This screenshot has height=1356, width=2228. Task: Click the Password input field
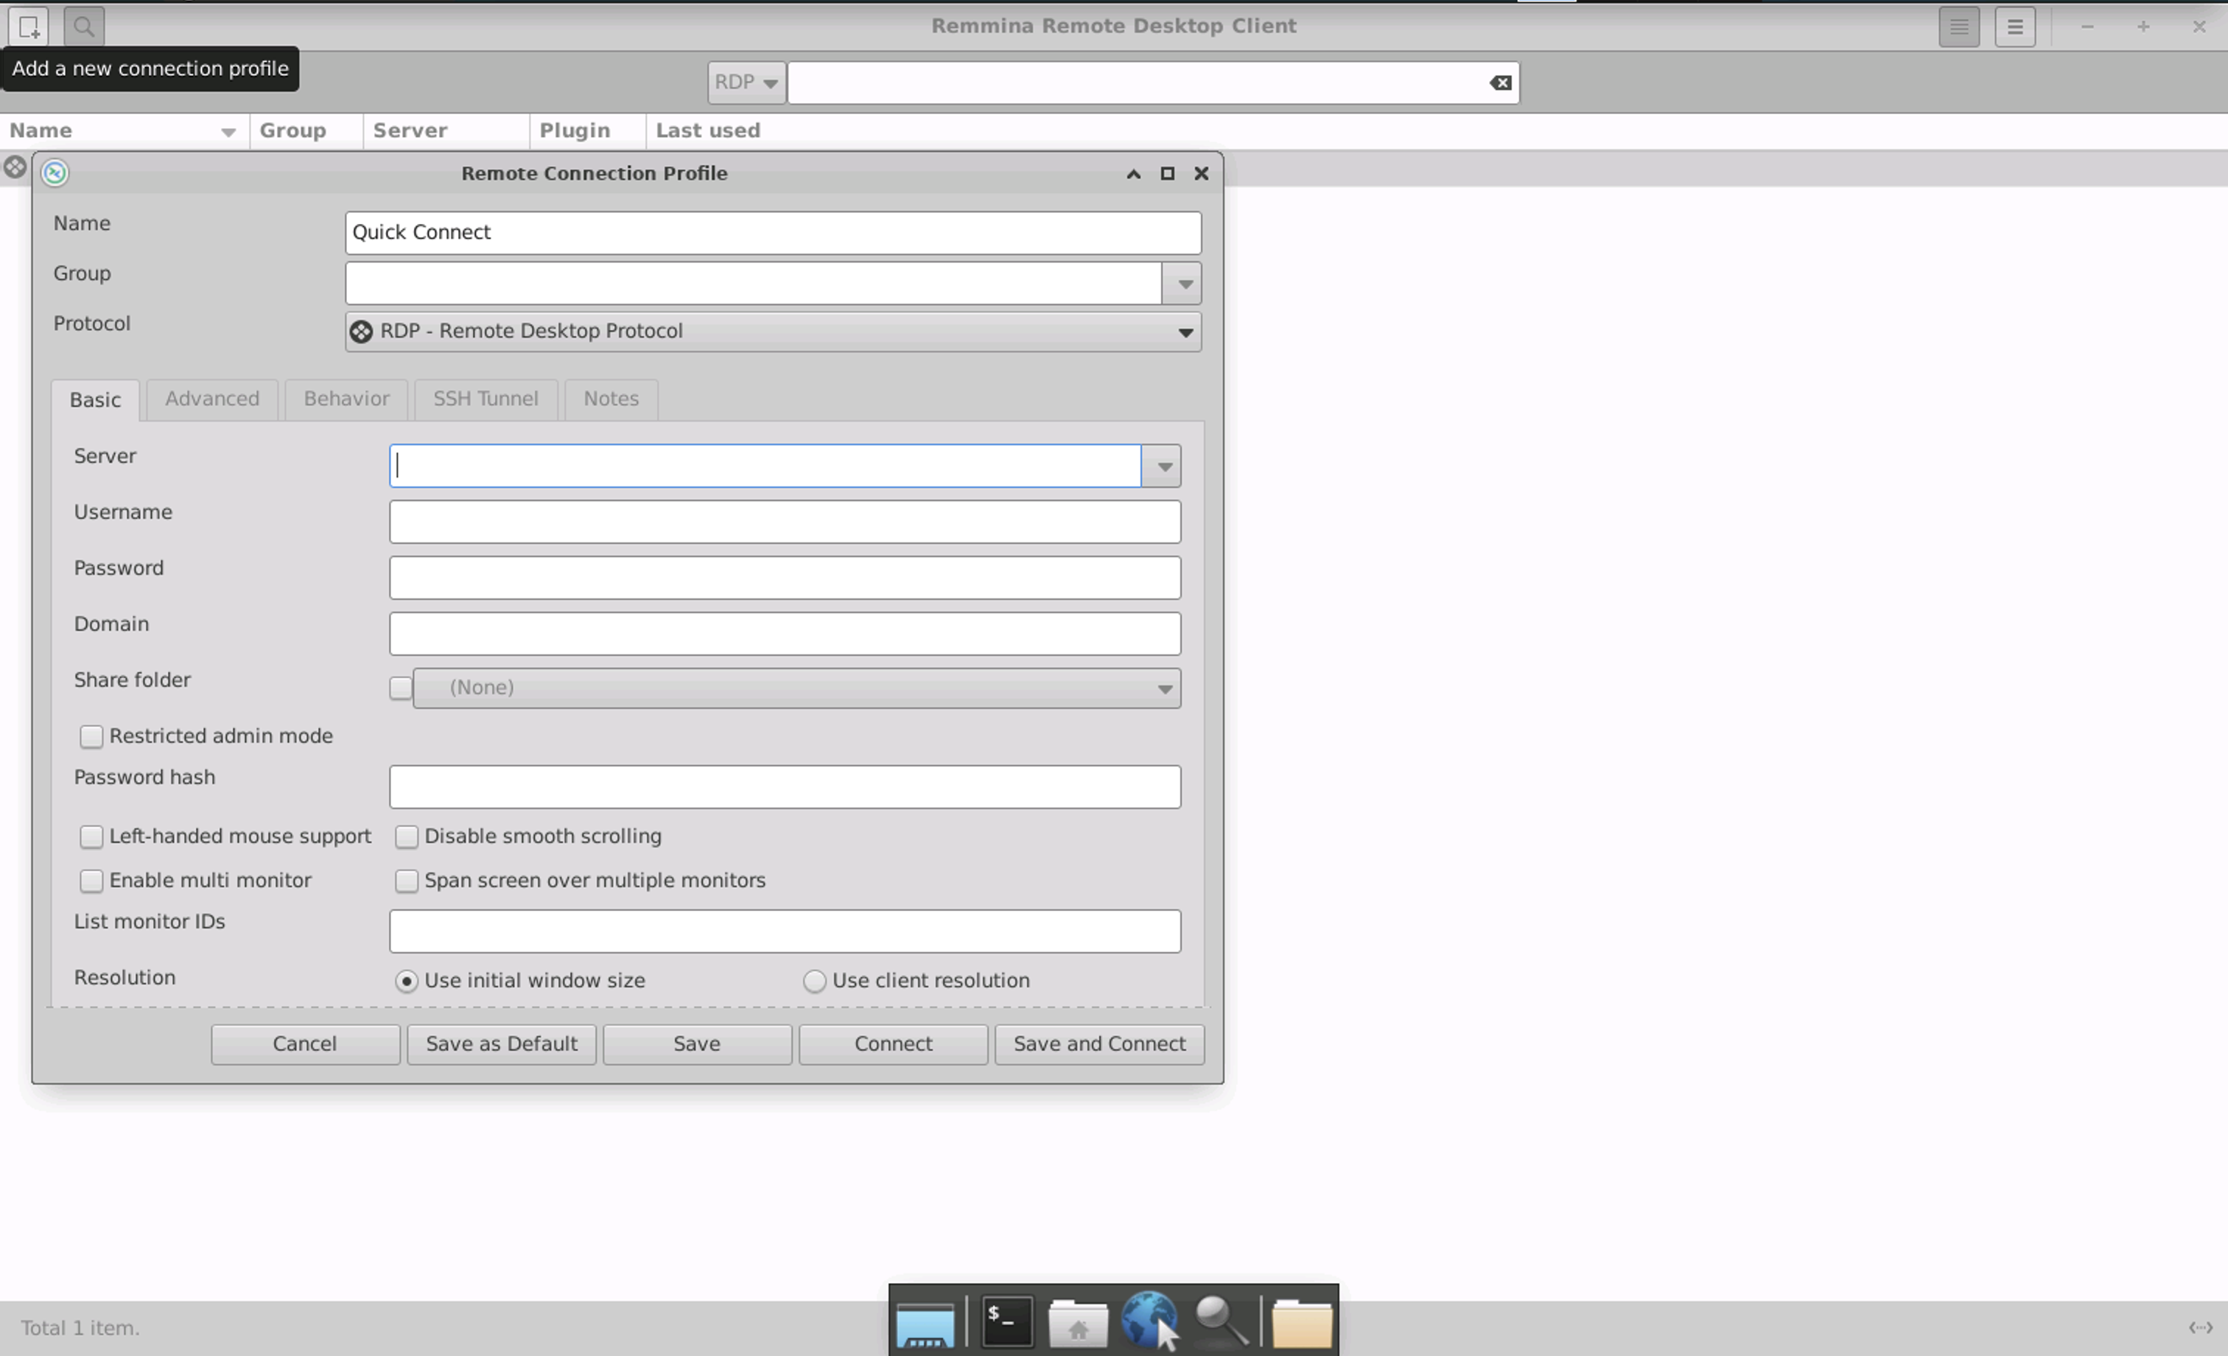pos(785,578)
